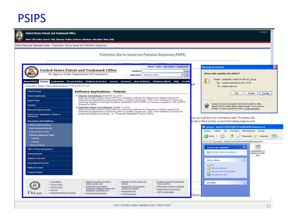Image resolution: width=288 pixels, height=216 pixels.
Task: Click the zip folder icon in download dialog
Action: (207, 81)
